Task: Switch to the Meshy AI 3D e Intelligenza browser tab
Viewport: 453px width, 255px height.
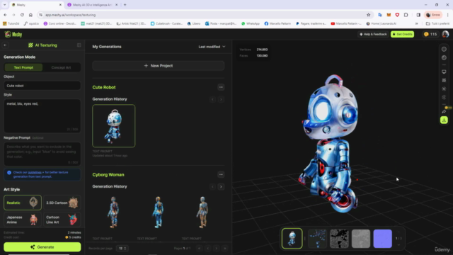Action: pyautogui.click(x=93, y=5)
